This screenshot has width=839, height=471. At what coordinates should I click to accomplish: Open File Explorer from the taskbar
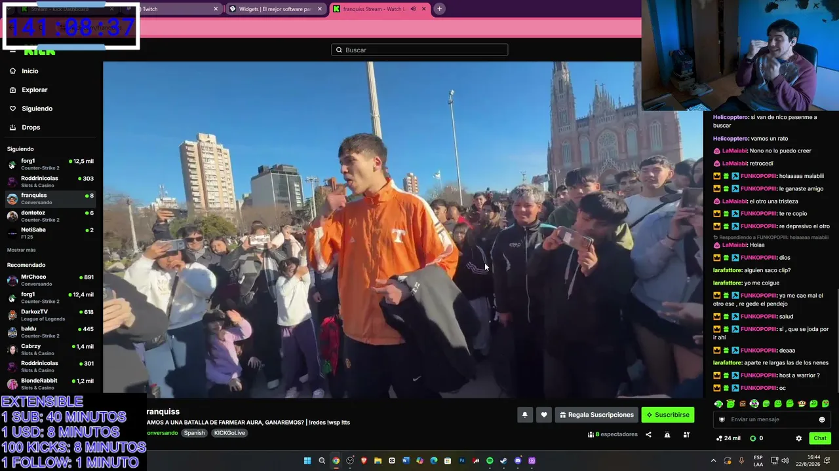(x=378, y=461)
